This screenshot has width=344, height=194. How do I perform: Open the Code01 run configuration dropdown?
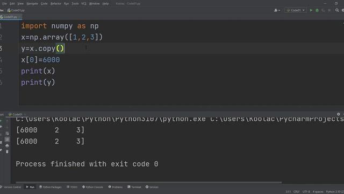point(296,10)
